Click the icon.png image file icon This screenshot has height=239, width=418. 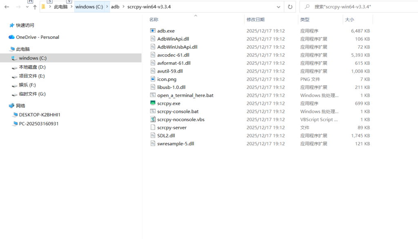(153, 79)
